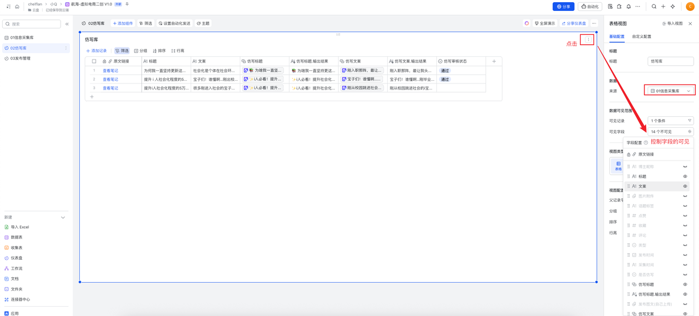699x316 pixels.
Task: Collapse the 新建 section chevron
Action: (63, 217)
